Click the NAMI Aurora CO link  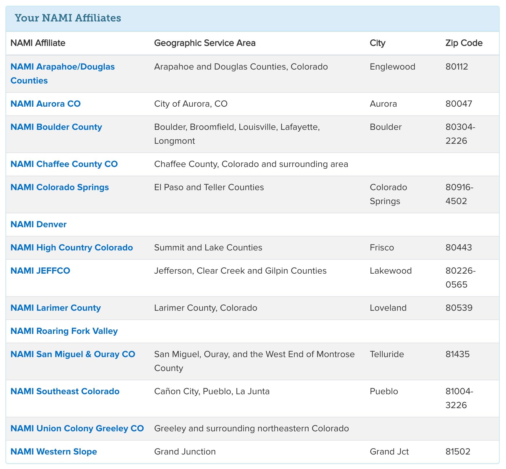(x=45, y=104)
